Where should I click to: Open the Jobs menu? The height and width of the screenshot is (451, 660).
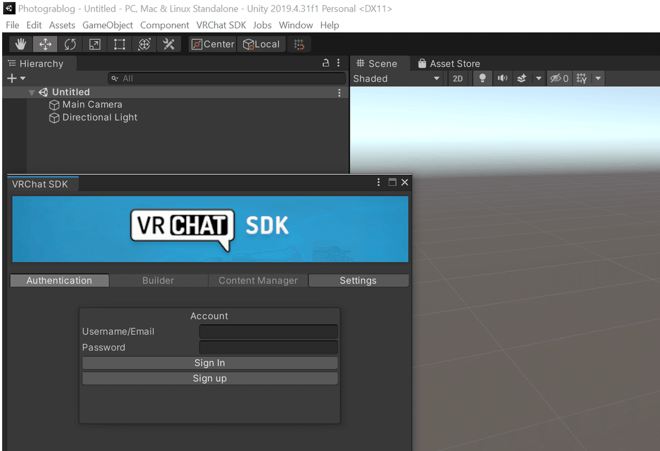262,25
